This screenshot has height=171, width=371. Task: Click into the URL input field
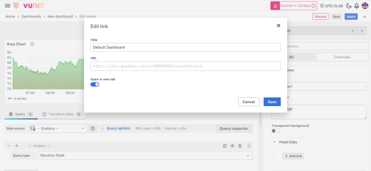pos(185,66)
